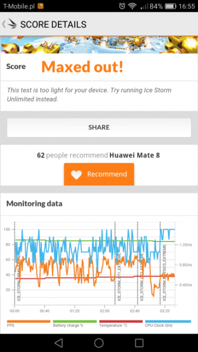
Task: Click the SHARE button
Action: [x=99, y=127]
